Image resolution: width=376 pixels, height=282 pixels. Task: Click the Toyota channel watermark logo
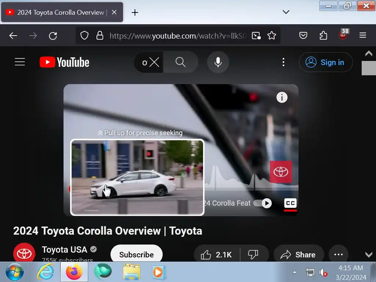point(281,172)
